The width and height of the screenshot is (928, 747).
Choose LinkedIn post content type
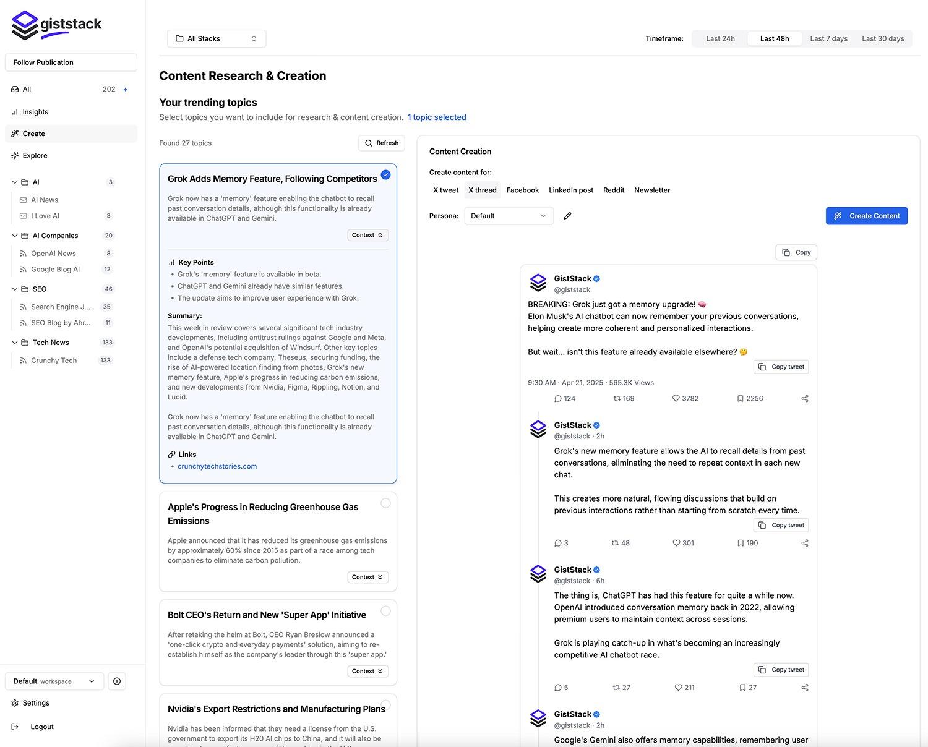(x=571, y=190)
